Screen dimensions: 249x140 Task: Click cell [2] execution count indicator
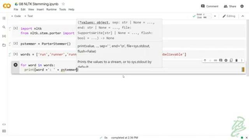16,43
